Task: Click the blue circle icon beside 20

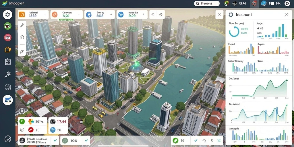Action: [x=53, y=130]
